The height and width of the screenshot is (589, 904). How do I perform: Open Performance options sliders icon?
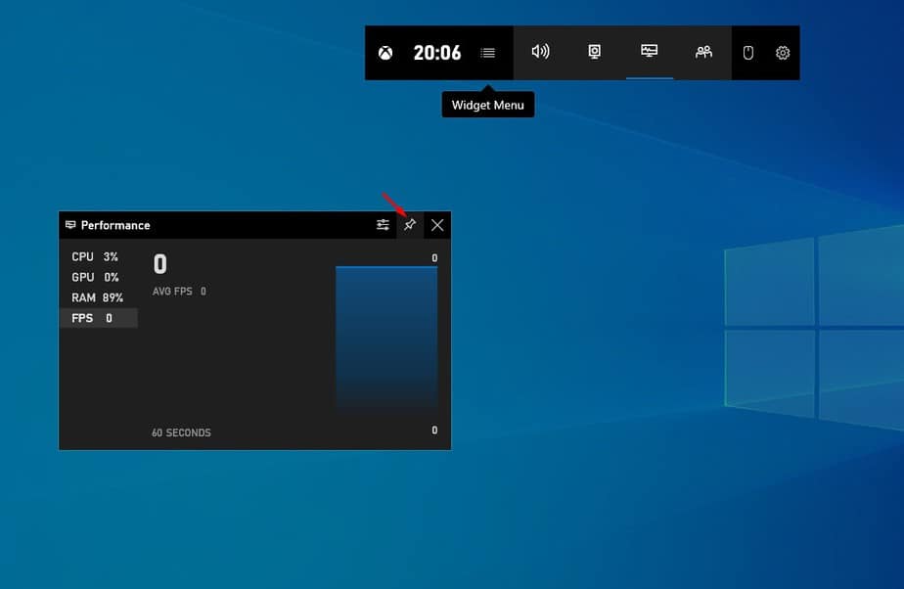[x=383, y=225]
